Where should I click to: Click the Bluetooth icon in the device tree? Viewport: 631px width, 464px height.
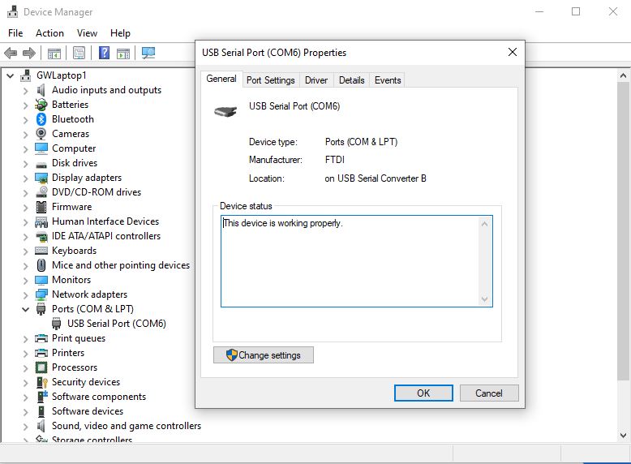(41, 119)
